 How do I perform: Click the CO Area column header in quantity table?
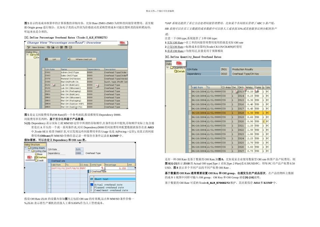point(226,87)
